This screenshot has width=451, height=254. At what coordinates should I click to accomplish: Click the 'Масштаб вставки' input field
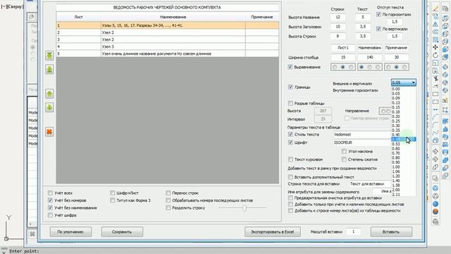click(x=354, y=231)
